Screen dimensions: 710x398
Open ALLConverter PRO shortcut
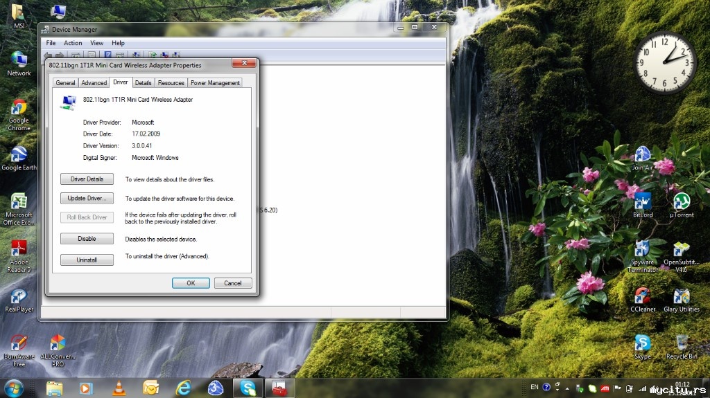[x=58, y=351]
